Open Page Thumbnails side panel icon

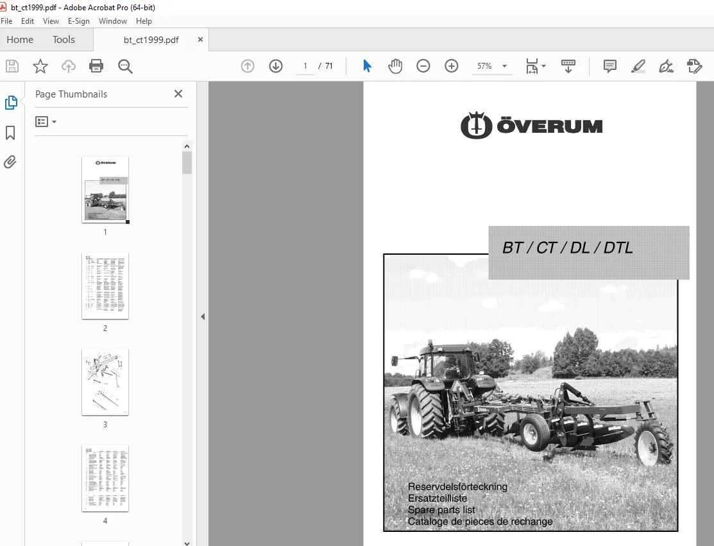click(11, 103)
